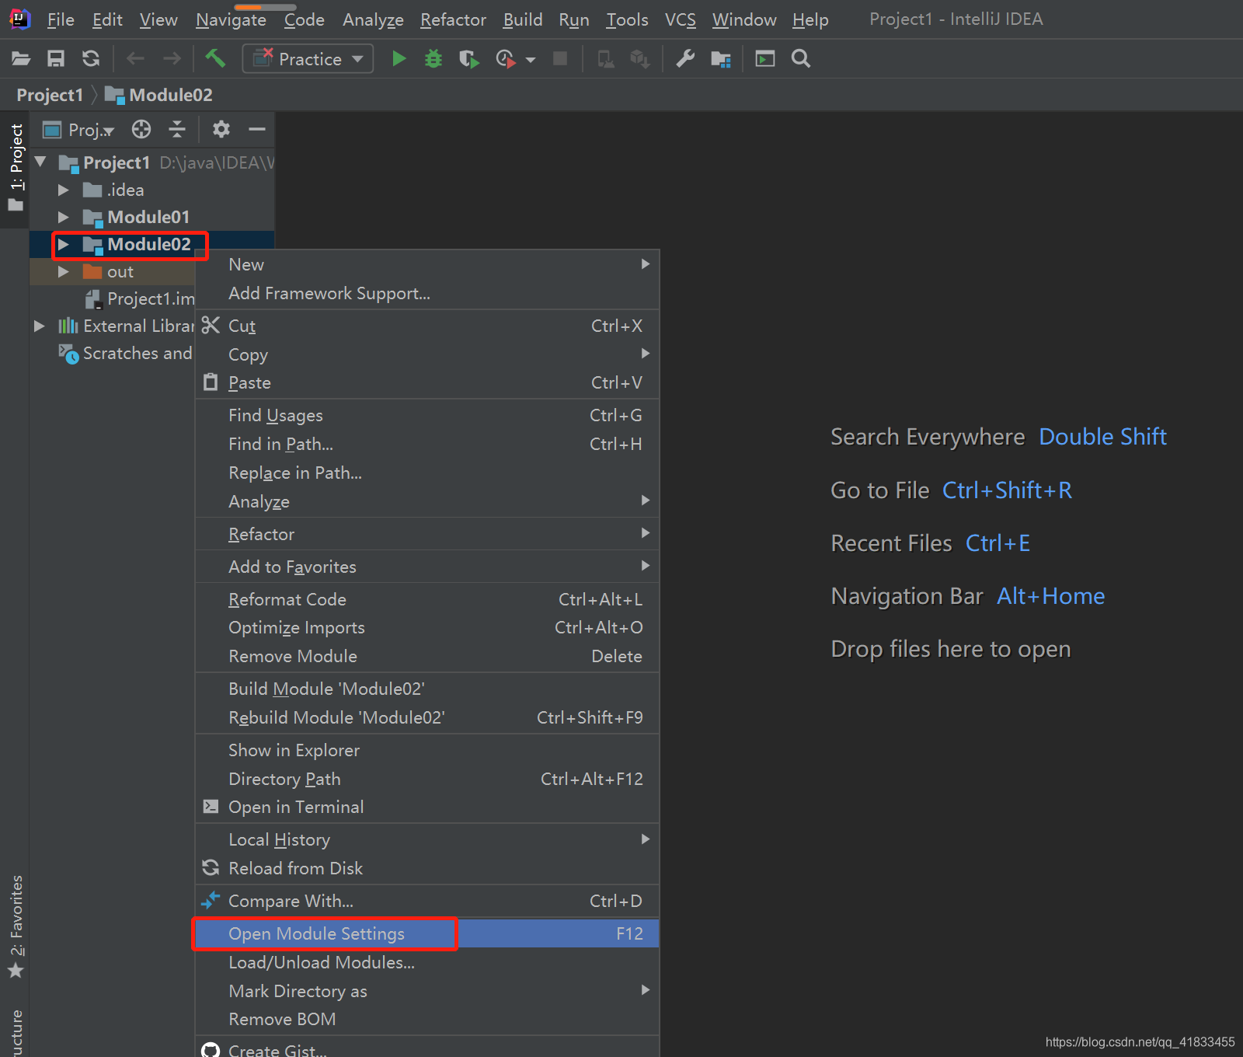Open the VCS menu
This screenshot has height=1057, width=1243.
[681, 19]
